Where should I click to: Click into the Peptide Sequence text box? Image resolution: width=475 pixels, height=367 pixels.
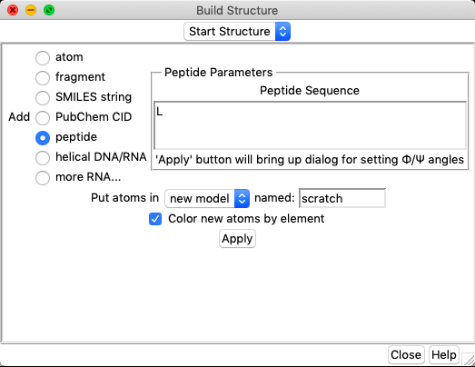tap(310, 125)
